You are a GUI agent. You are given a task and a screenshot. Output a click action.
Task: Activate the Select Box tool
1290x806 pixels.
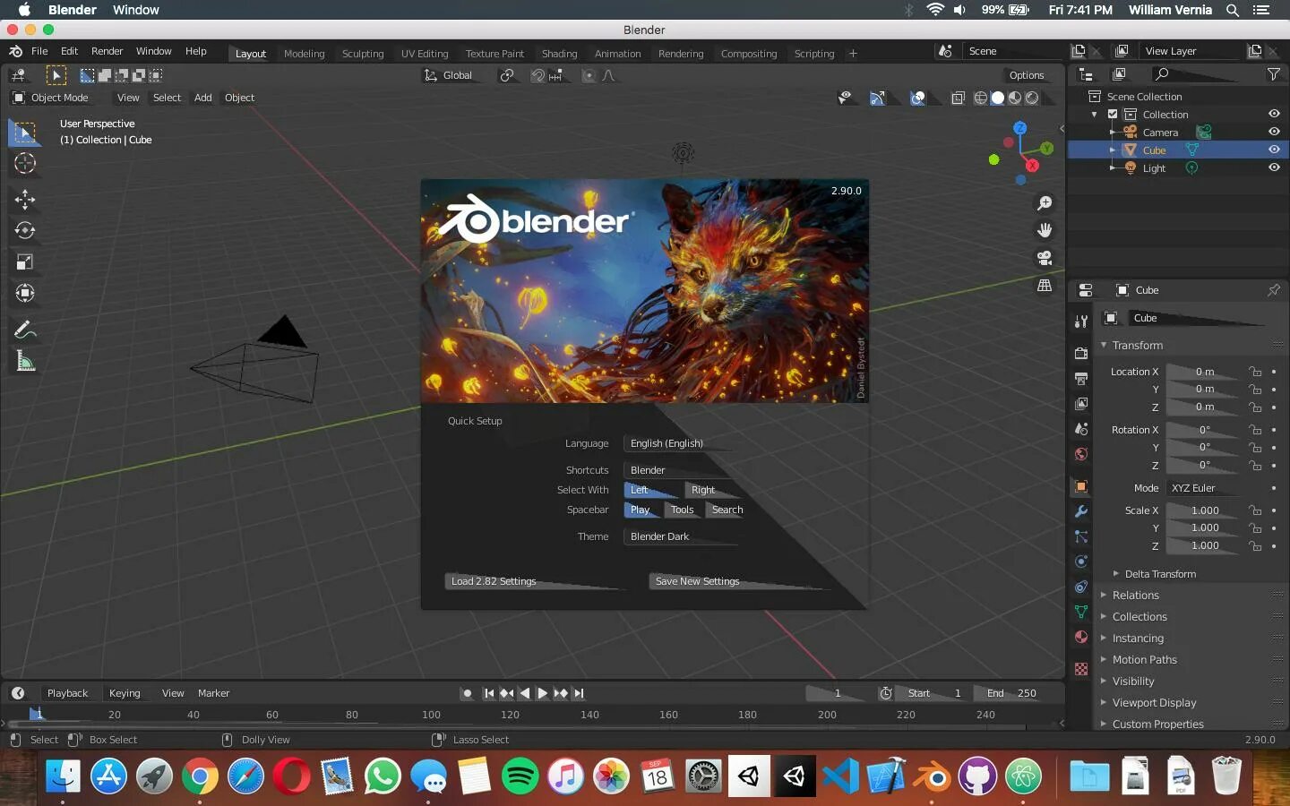25,133
